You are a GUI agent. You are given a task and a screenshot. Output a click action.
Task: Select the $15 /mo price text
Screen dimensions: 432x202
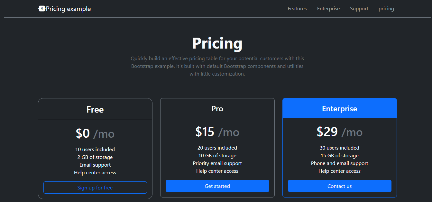pyautogui.click(x=217, y=132)
